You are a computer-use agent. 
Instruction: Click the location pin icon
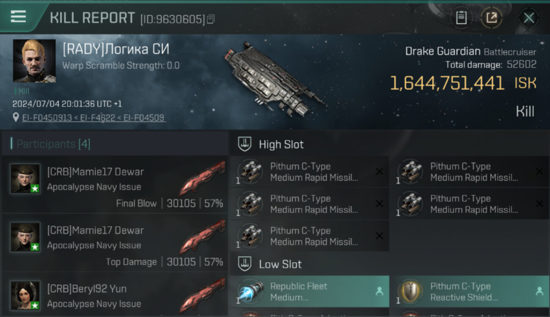click(x=16, y=118)
